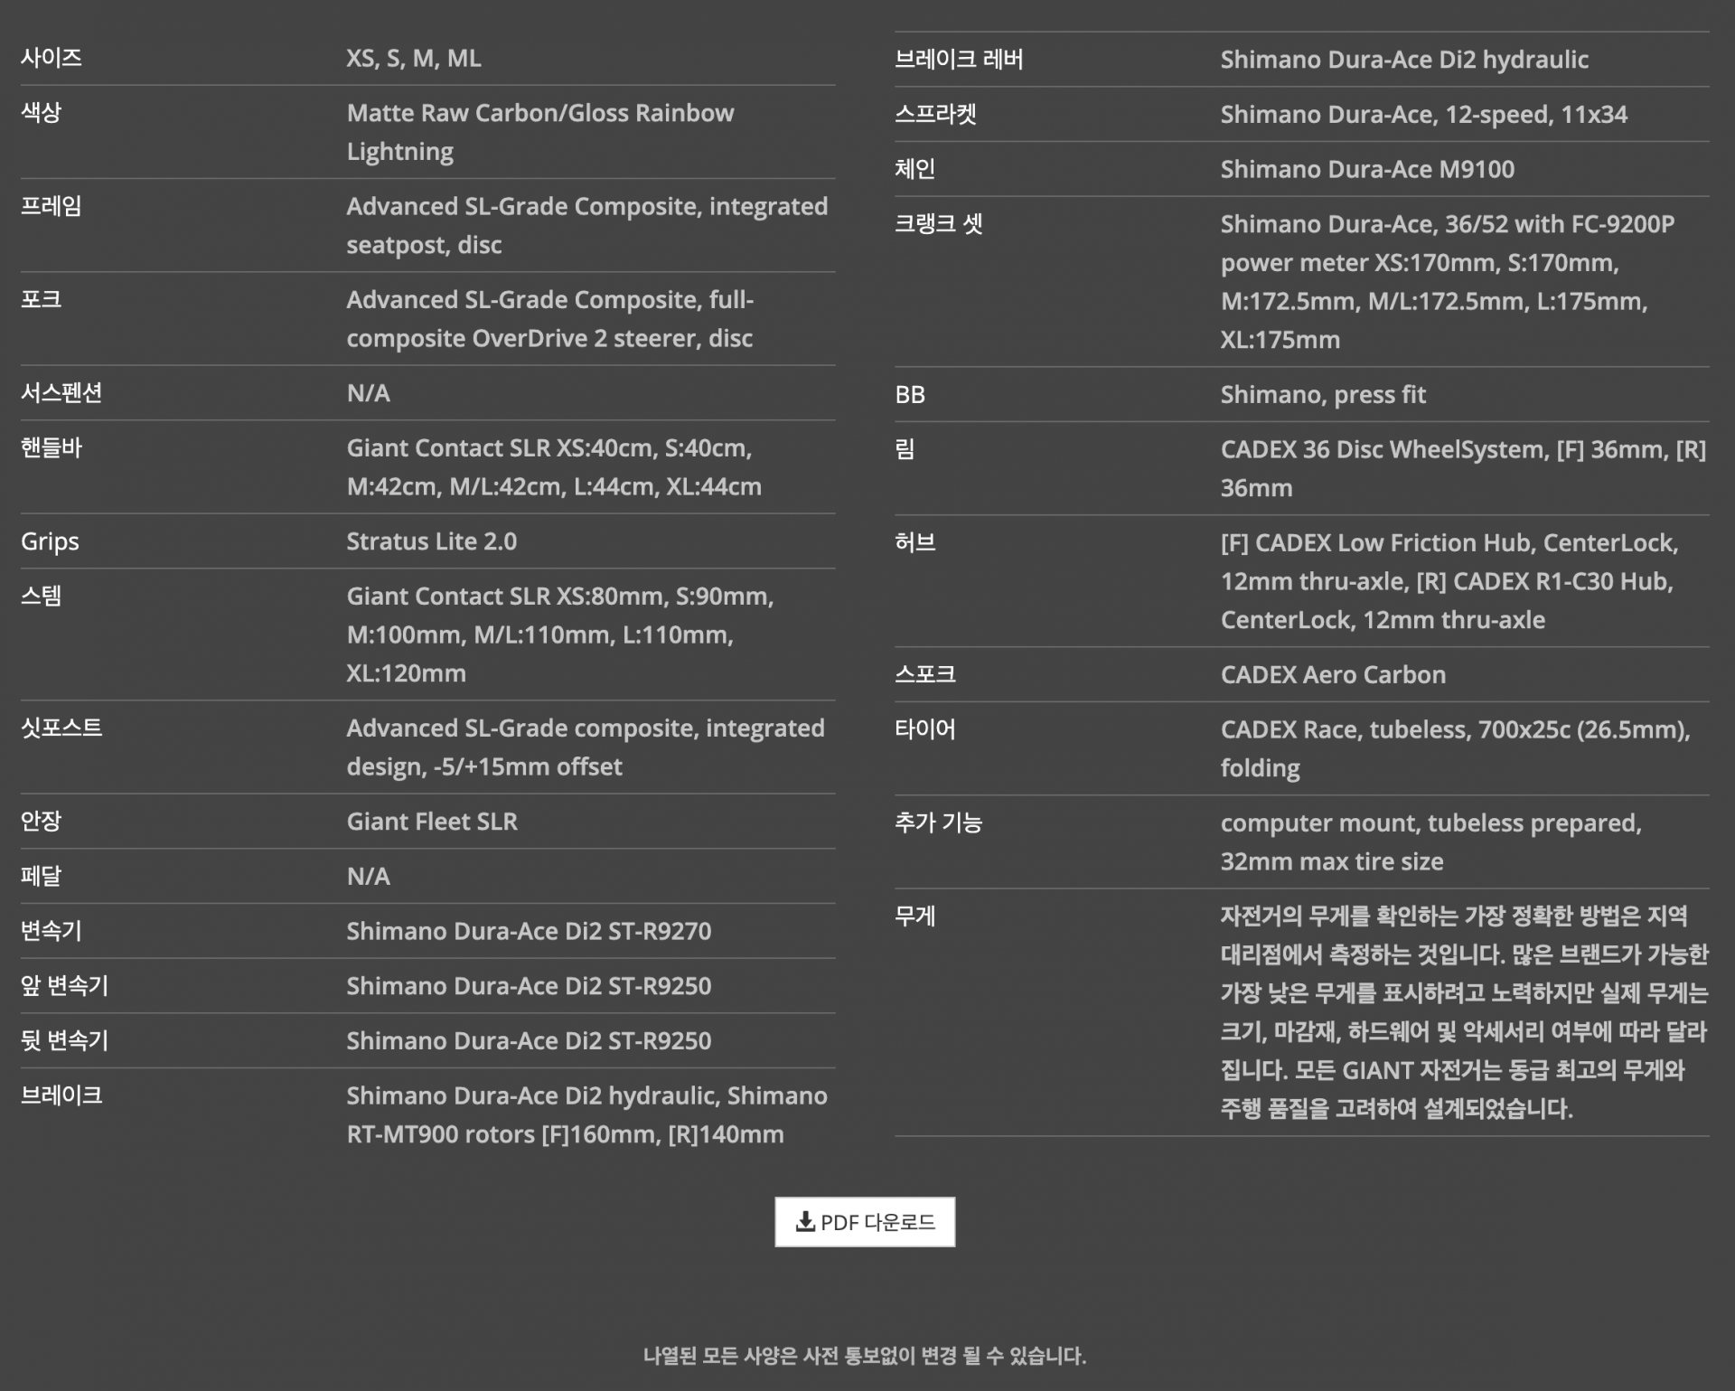Click the 브레이크 레버 row label
The height and width of the screenshot is (1391, 1735).
coord(959,60)
